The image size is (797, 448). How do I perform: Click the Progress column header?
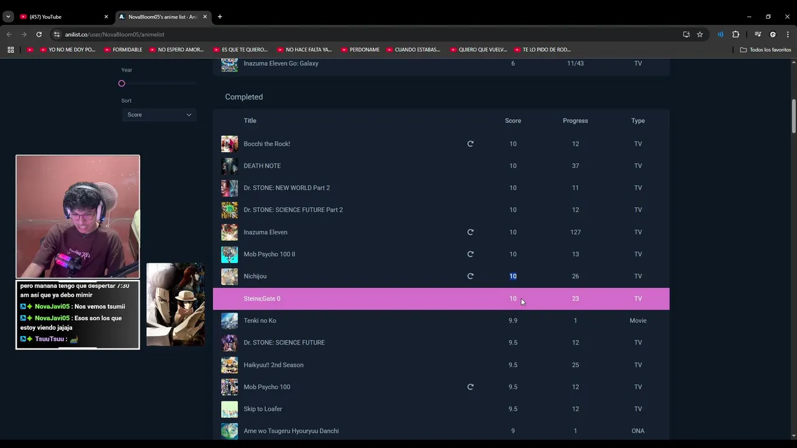click(575, 121)
